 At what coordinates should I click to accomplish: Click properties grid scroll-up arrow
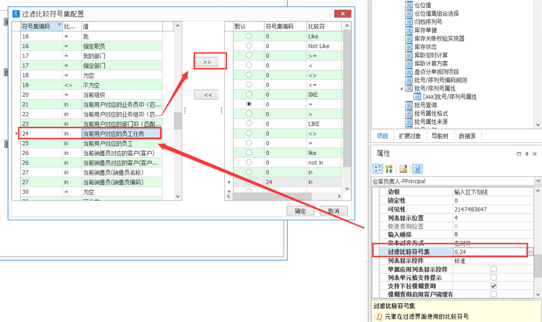(538, 190)
